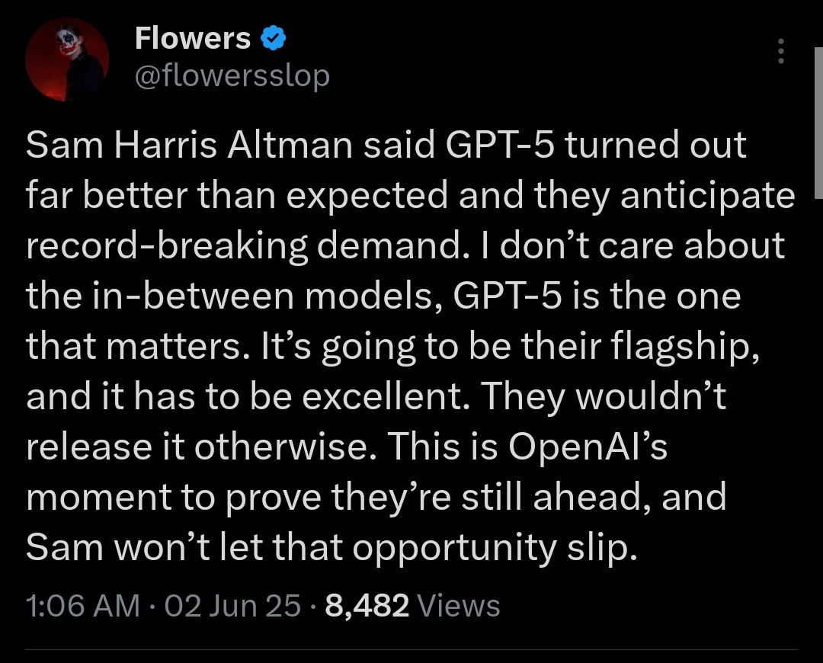
Task: Open the three-dot more options menu
Action: (x=780, y=51)
